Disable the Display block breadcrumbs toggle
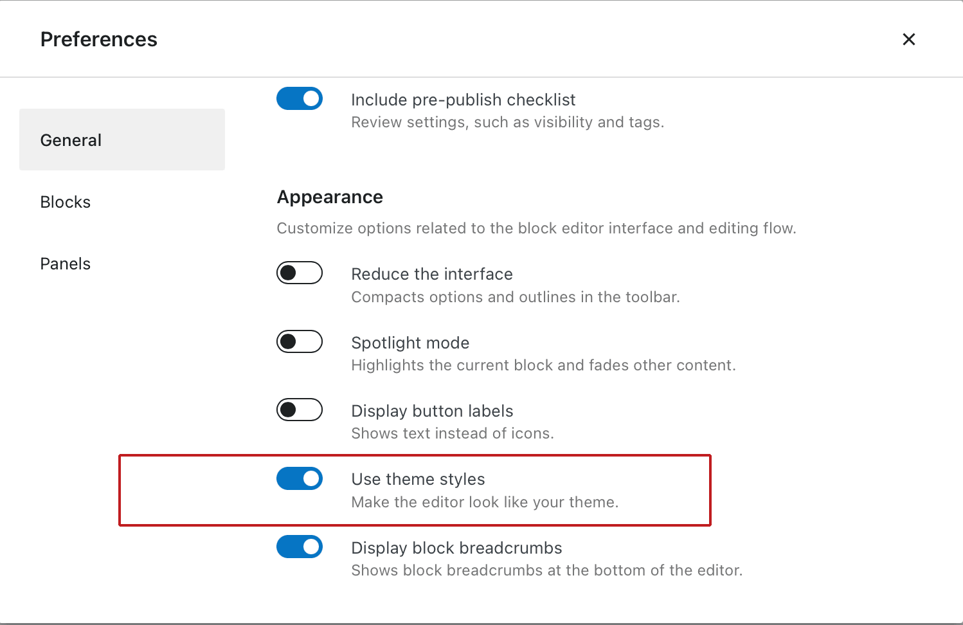Screen dimensions: 963x625 point(300,547)
